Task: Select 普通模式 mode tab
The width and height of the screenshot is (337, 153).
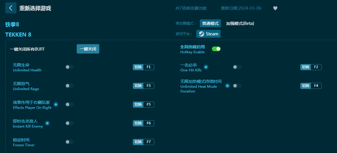Action: click(210, 23)
